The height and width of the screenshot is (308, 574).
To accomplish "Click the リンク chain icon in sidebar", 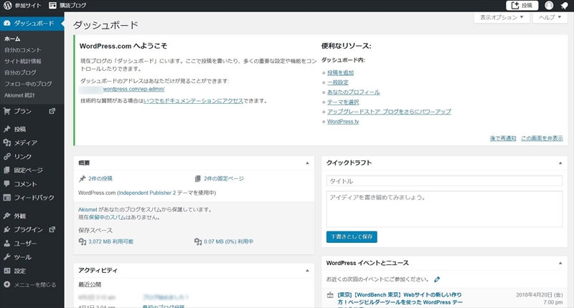I will coord(6,156).
